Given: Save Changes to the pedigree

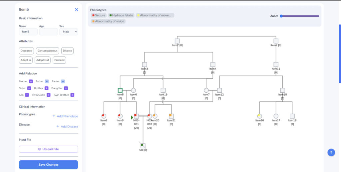Looking at the screenshot, I should point(49,165).
